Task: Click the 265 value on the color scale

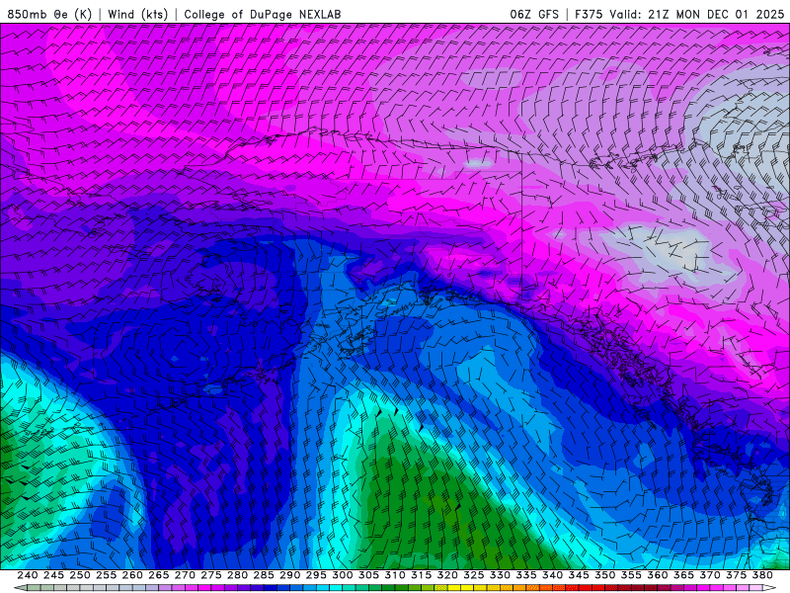Action: click(x=159, y=575)
